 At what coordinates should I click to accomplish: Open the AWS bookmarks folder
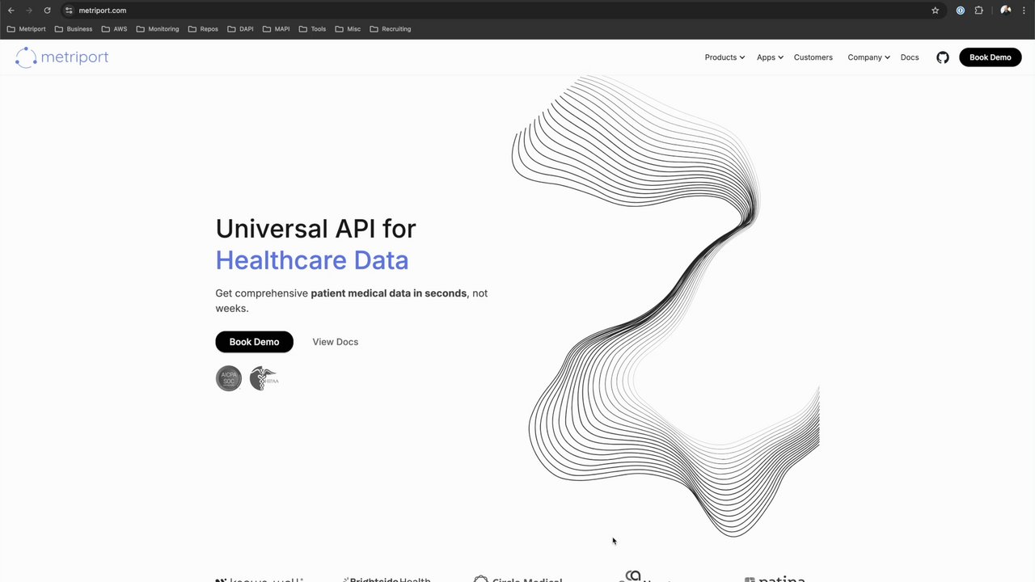tap(114, 29)
